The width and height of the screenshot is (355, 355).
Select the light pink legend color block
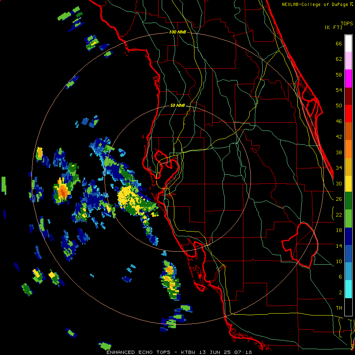point(348,61)
